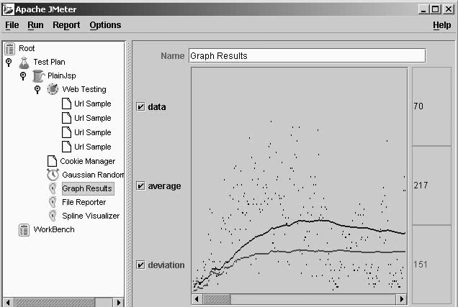
Task: Click inside the Name field showing Graph Results
Action: tap(307, 55)
